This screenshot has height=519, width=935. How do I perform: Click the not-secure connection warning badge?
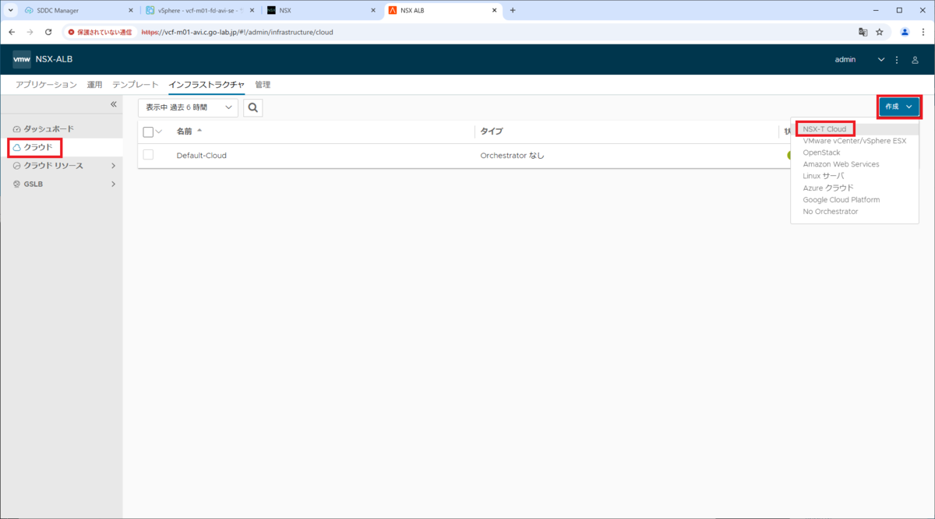point(99,32)
